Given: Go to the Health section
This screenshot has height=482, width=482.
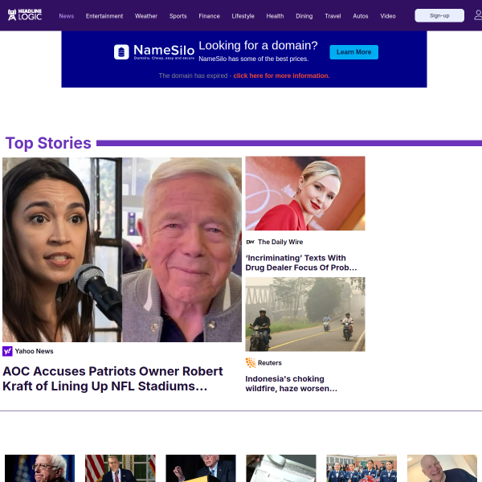Looking at the screenshot, I should (275, 16).
